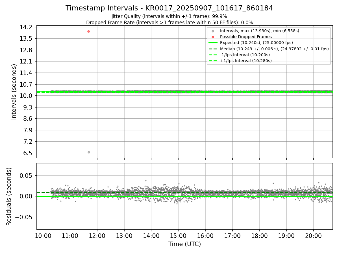Viewport: 339px width, 254px height.
Task: Click the x-axis tick label '14:00'
Action: pos(151,236)
